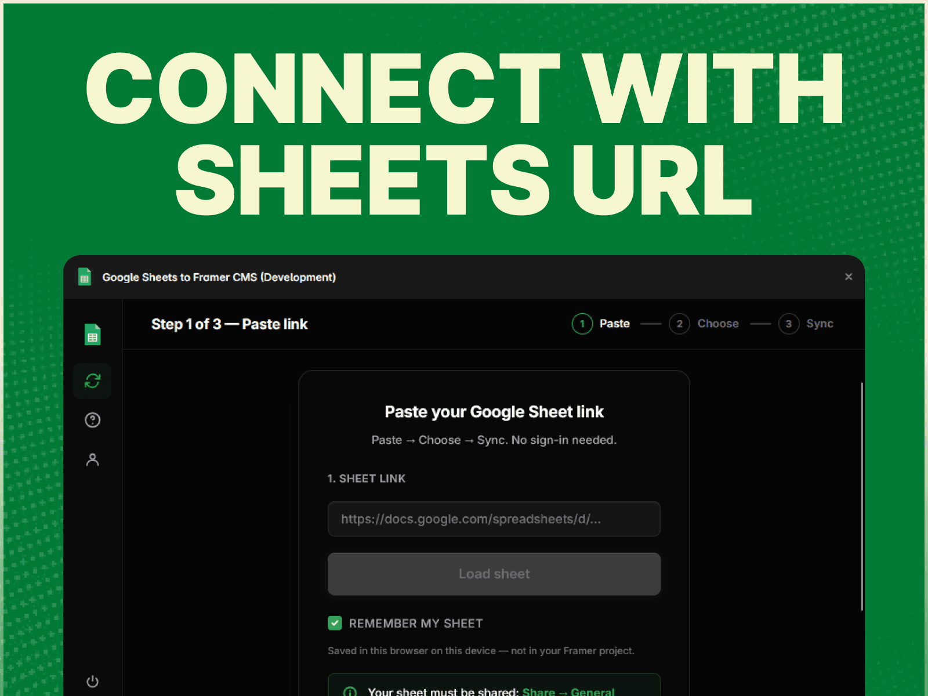This screenshot has width=928, height=696.
Task: Click the info icon in the sharing notice
Action: click(350, 692)
